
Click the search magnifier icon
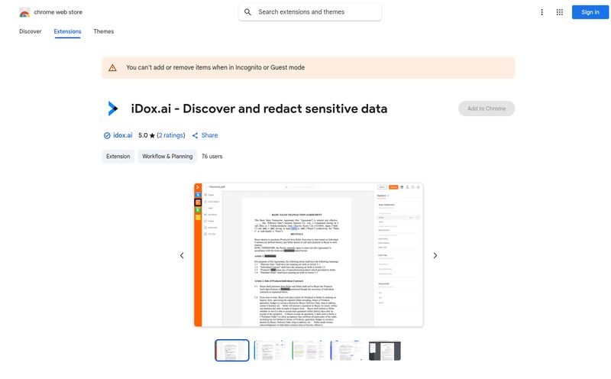click(x=247, y=12)
